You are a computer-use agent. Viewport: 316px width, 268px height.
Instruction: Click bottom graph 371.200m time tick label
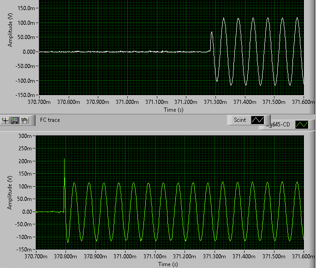(185, 257)
